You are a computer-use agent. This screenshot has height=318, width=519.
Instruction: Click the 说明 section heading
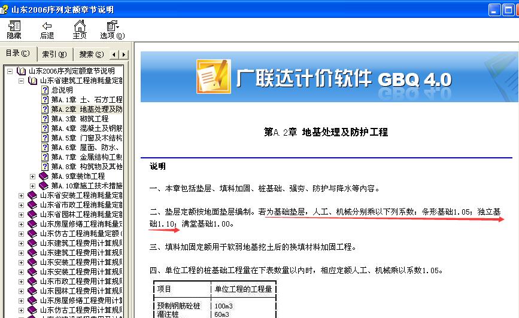[x=157, y=167]
